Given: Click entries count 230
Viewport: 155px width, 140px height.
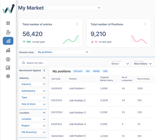Looking at the screenshot, I should [139, 112].
